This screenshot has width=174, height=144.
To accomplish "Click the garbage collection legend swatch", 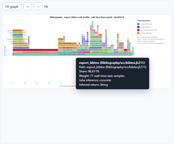I will [x=138, y=33].
